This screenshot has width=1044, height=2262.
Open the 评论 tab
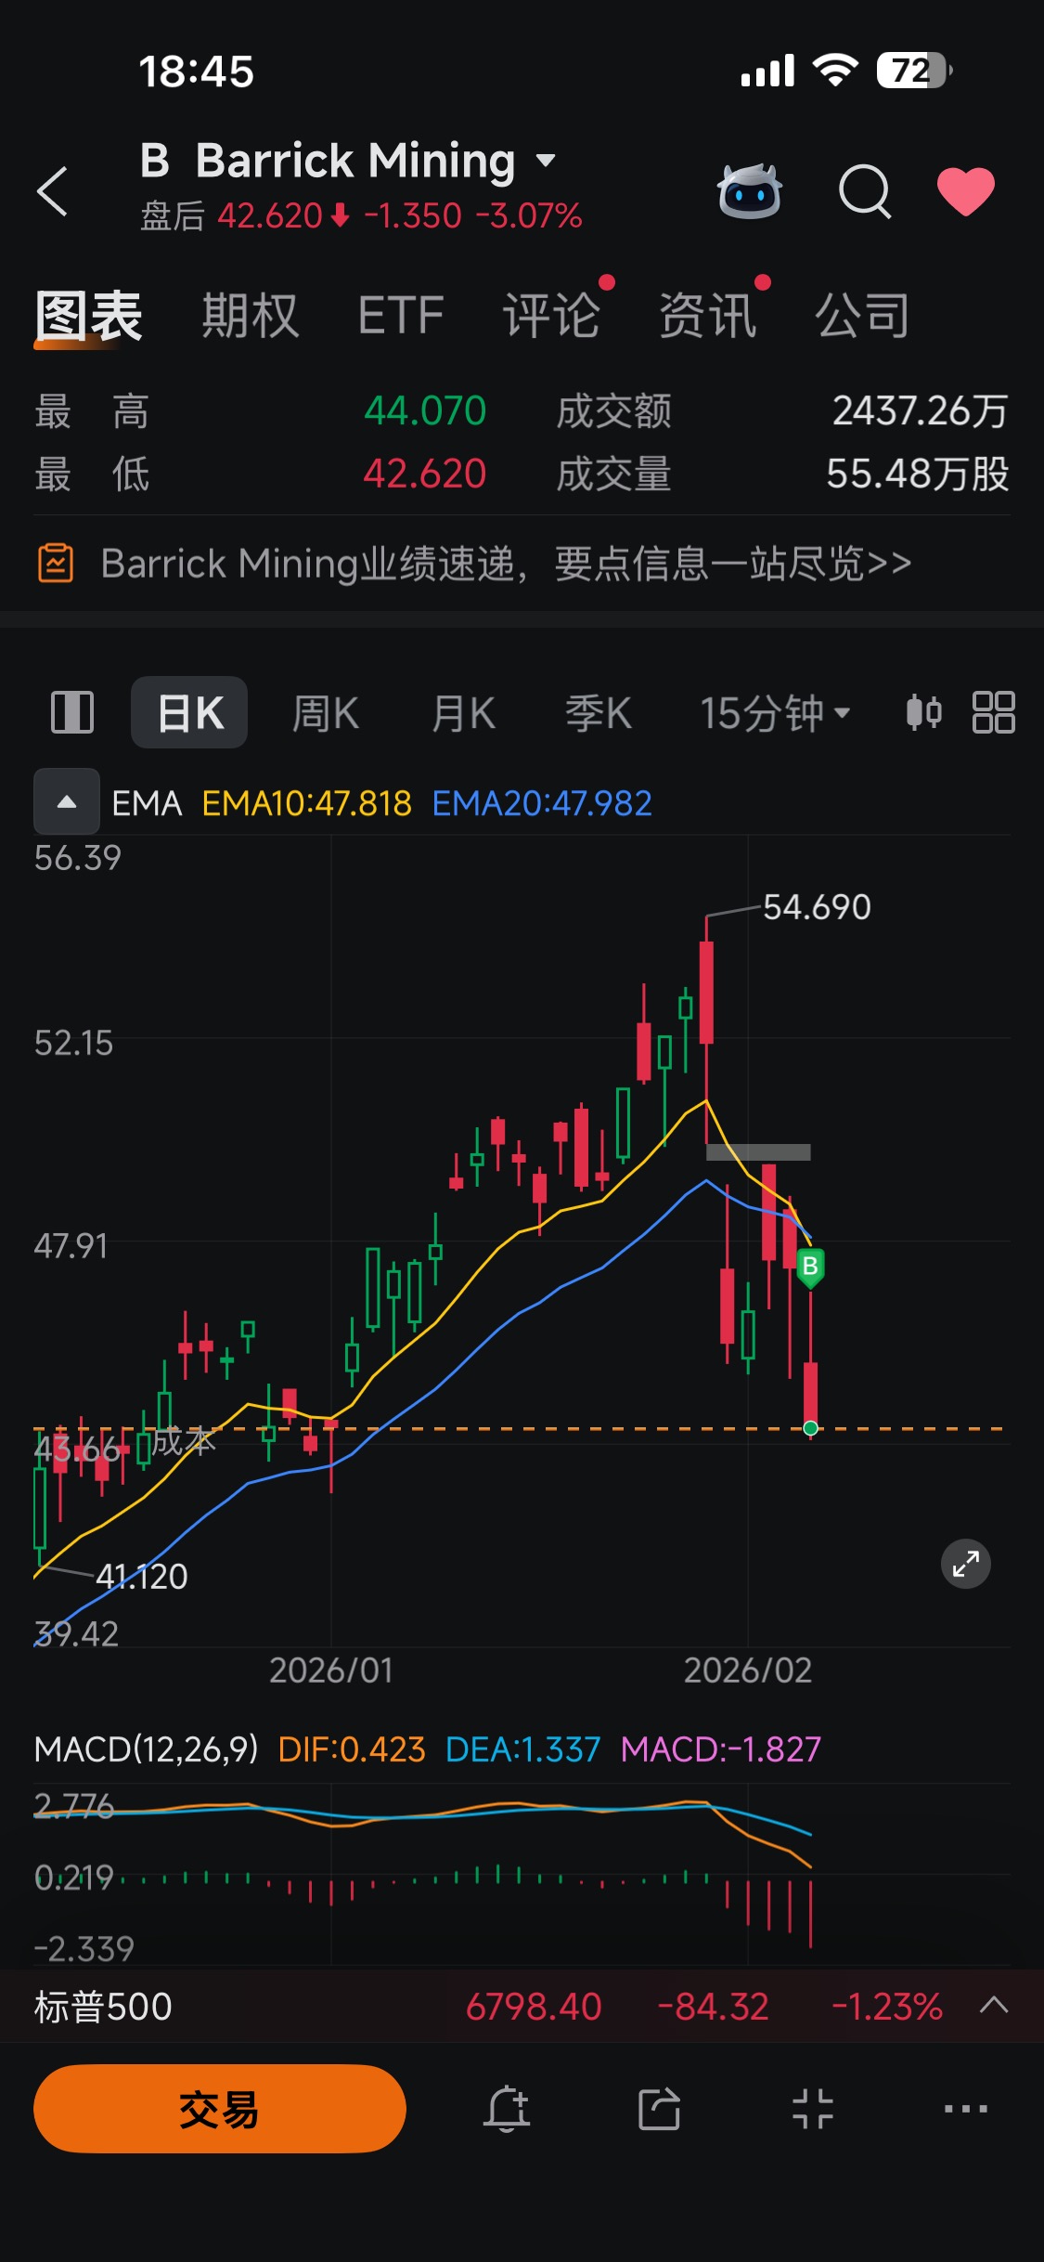coord(551,316)
